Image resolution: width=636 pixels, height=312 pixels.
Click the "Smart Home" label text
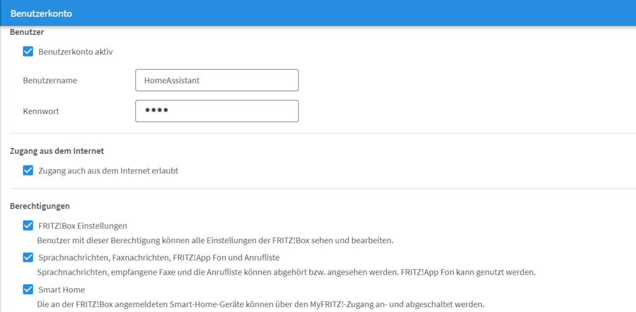click(x=61, y=289)
